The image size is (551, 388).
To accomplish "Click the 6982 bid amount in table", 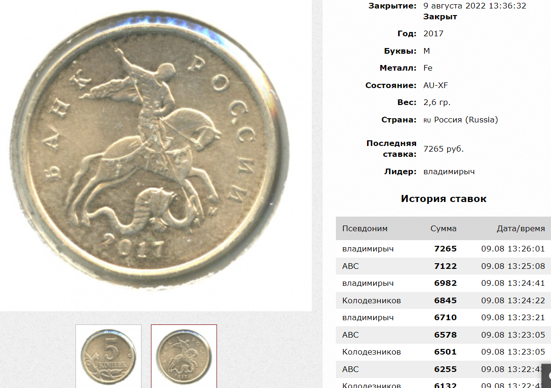I will click(x=445, y=283).
